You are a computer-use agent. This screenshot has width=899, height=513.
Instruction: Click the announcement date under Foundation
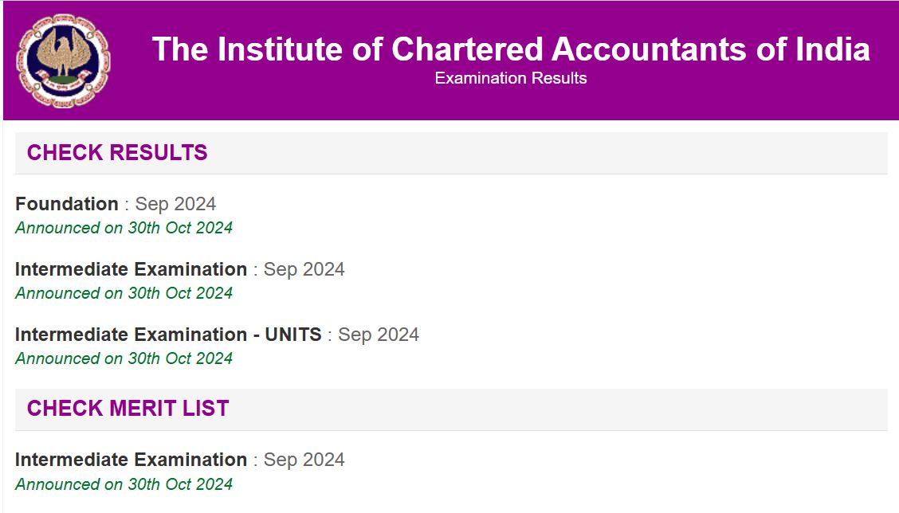[x=124, y=228]
